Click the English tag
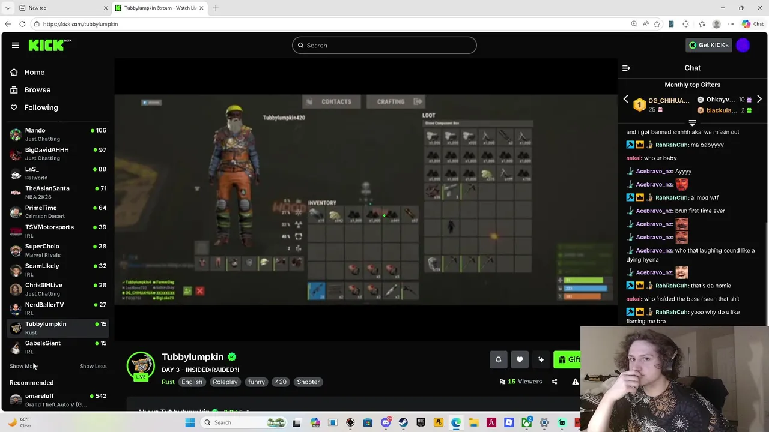The width and height of the screenshot is (769, 432). pyautogui.click(x=192, y=382)
